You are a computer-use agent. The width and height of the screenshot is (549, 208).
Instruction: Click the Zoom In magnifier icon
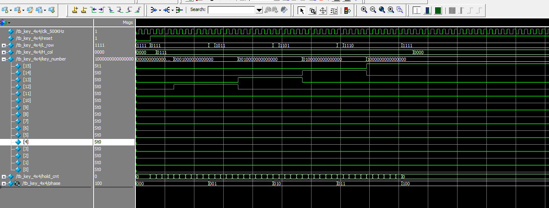[x=364, y=10]
